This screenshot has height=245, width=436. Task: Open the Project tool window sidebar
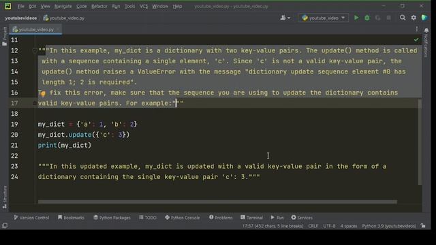point(5,36)
